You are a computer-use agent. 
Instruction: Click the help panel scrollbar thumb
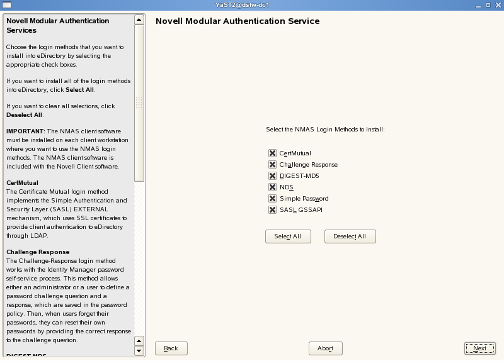point(139,103)
